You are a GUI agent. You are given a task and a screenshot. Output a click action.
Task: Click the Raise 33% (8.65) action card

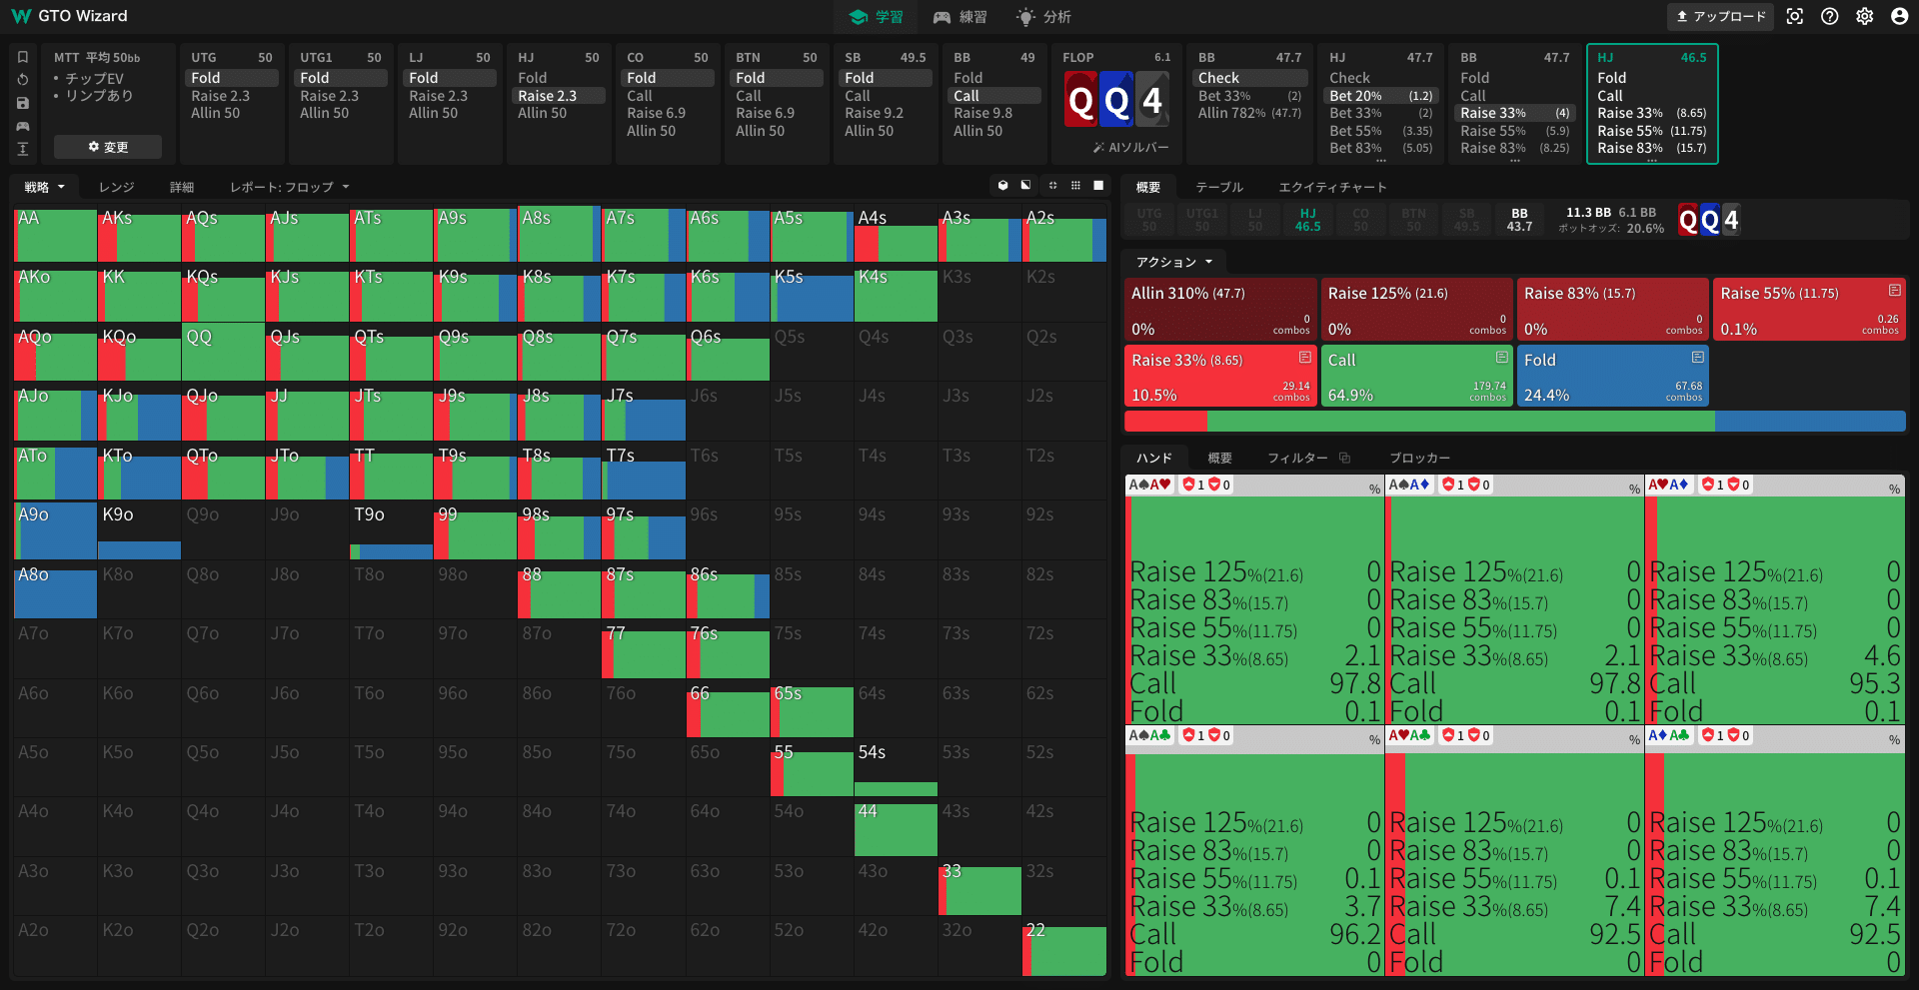point(1219,376)
